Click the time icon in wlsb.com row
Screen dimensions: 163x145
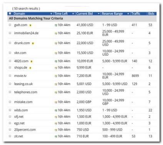pos(56,110)
